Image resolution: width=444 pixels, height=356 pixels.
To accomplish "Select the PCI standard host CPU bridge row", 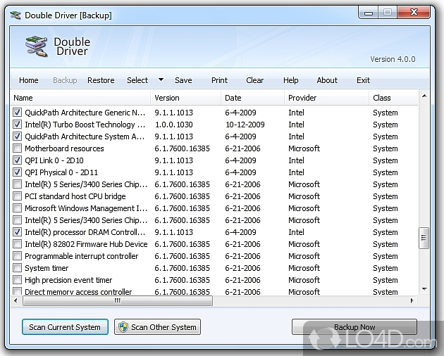I will pyautogui.click(x=75, y=196).
